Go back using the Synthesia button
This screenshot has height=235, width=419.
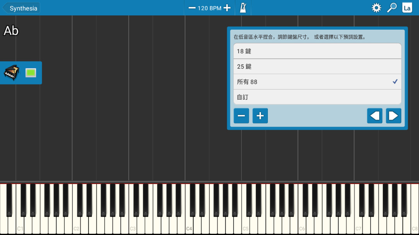(x=21, y=8)
